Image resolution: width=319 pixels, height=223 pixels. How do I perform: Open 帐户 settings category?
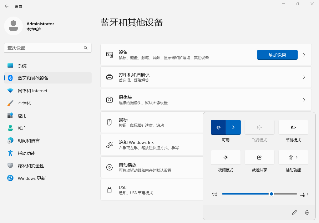[48, 128]
